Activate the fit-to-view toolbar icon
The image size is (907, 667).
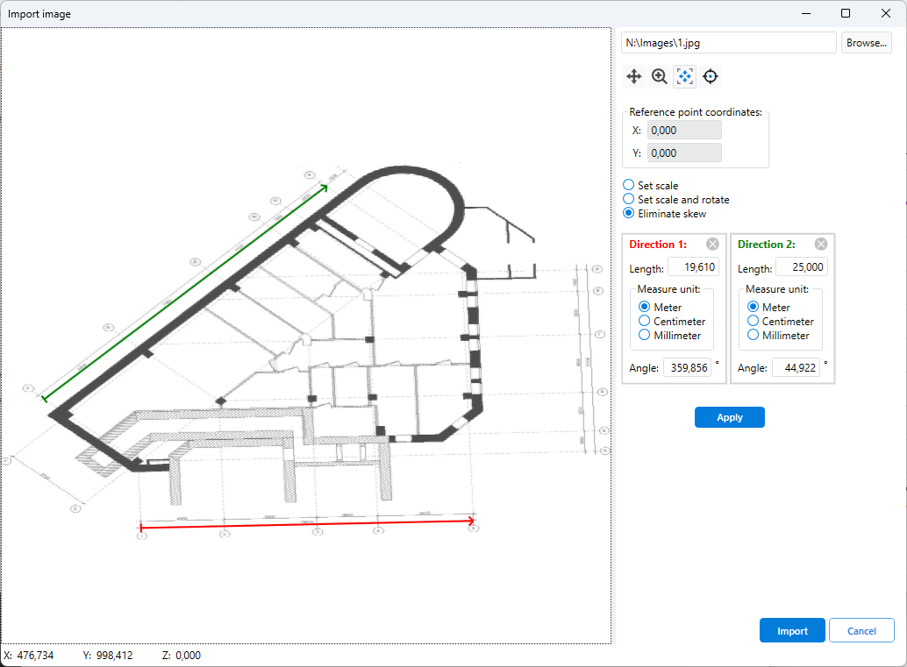(684, 76)
